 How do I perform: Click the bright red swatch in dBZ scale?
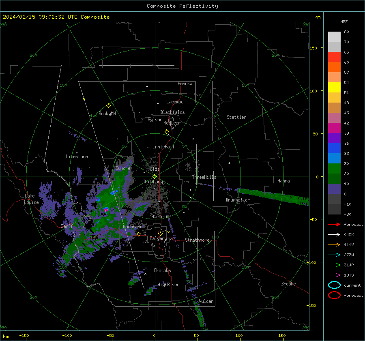[x=334, y=57]
